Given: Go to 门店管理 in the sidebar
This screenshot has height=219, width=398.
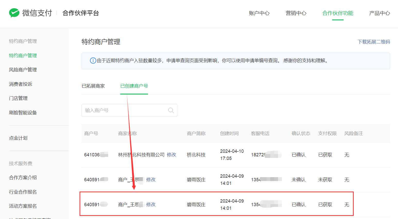Looking at the screenshot, I should point(18,98).
